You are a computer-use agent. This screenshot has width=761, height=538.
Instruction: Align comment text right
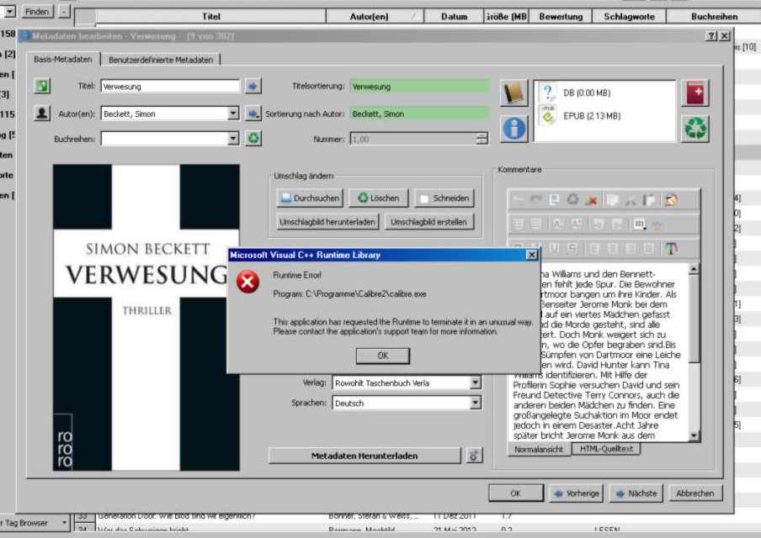pyautogui.click(x=631, y=249)
